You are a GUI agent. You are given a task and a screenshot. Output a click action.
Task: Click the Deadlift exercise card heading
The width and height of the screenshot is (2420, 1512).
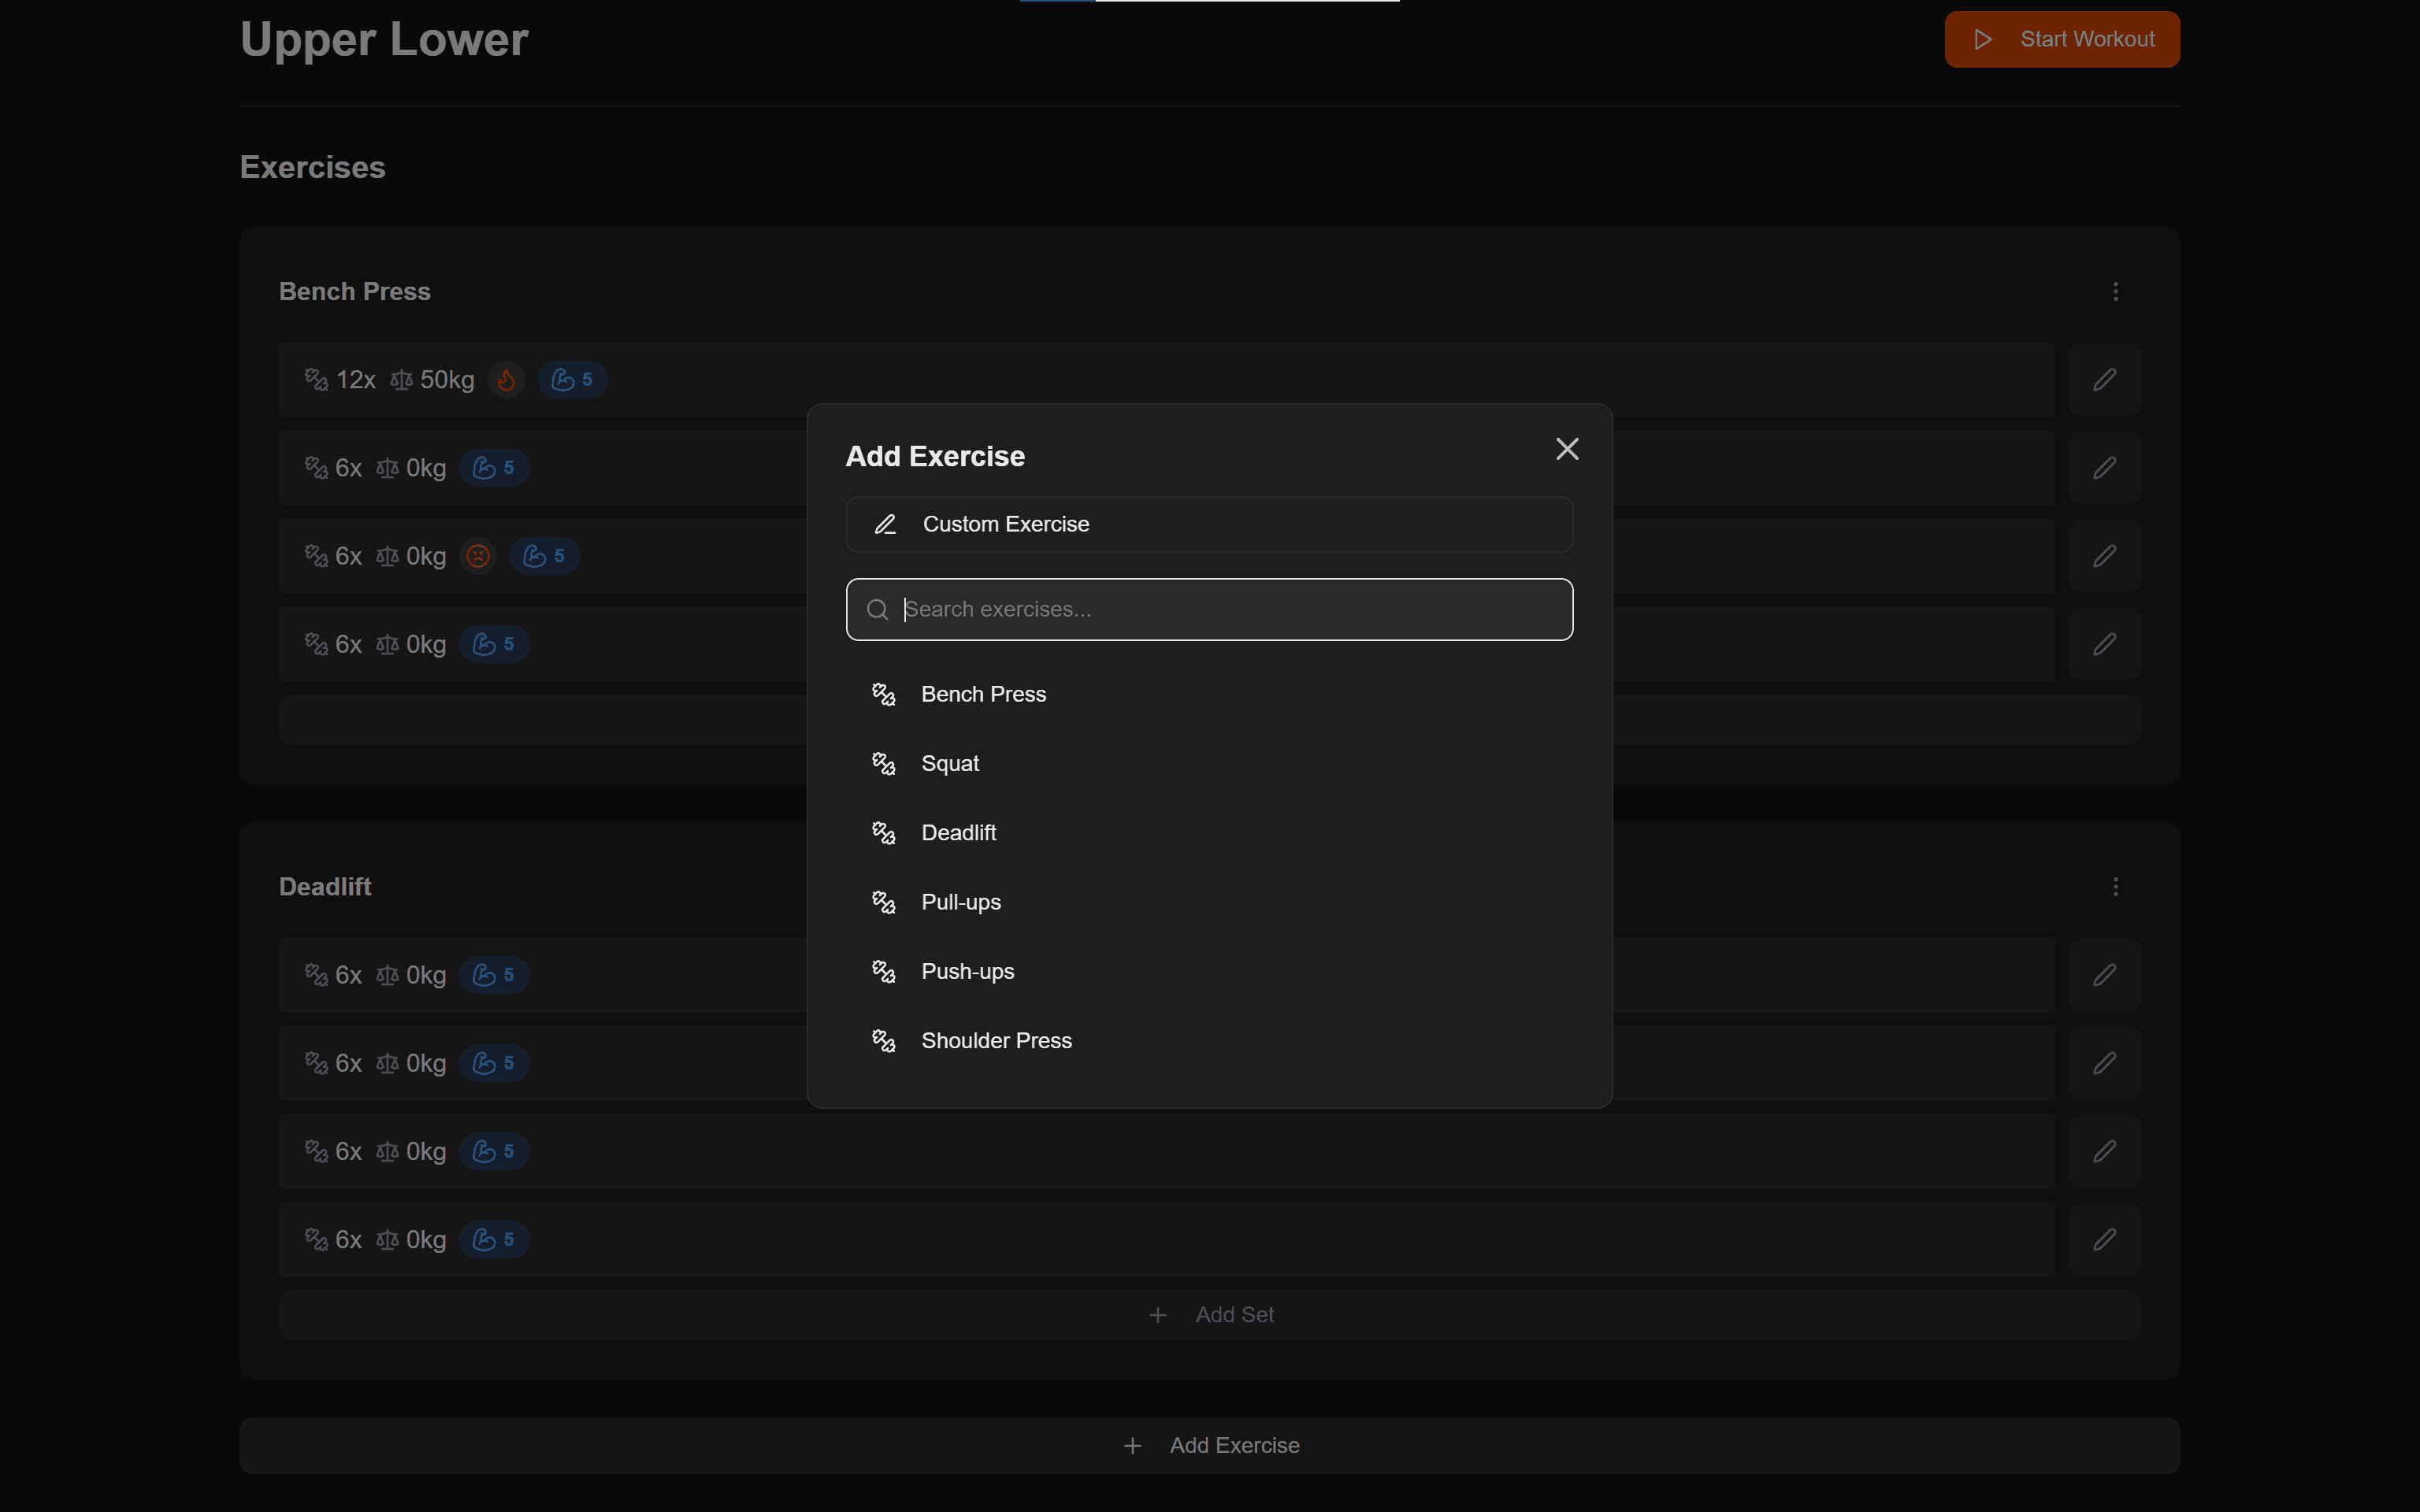click(325, 887)
